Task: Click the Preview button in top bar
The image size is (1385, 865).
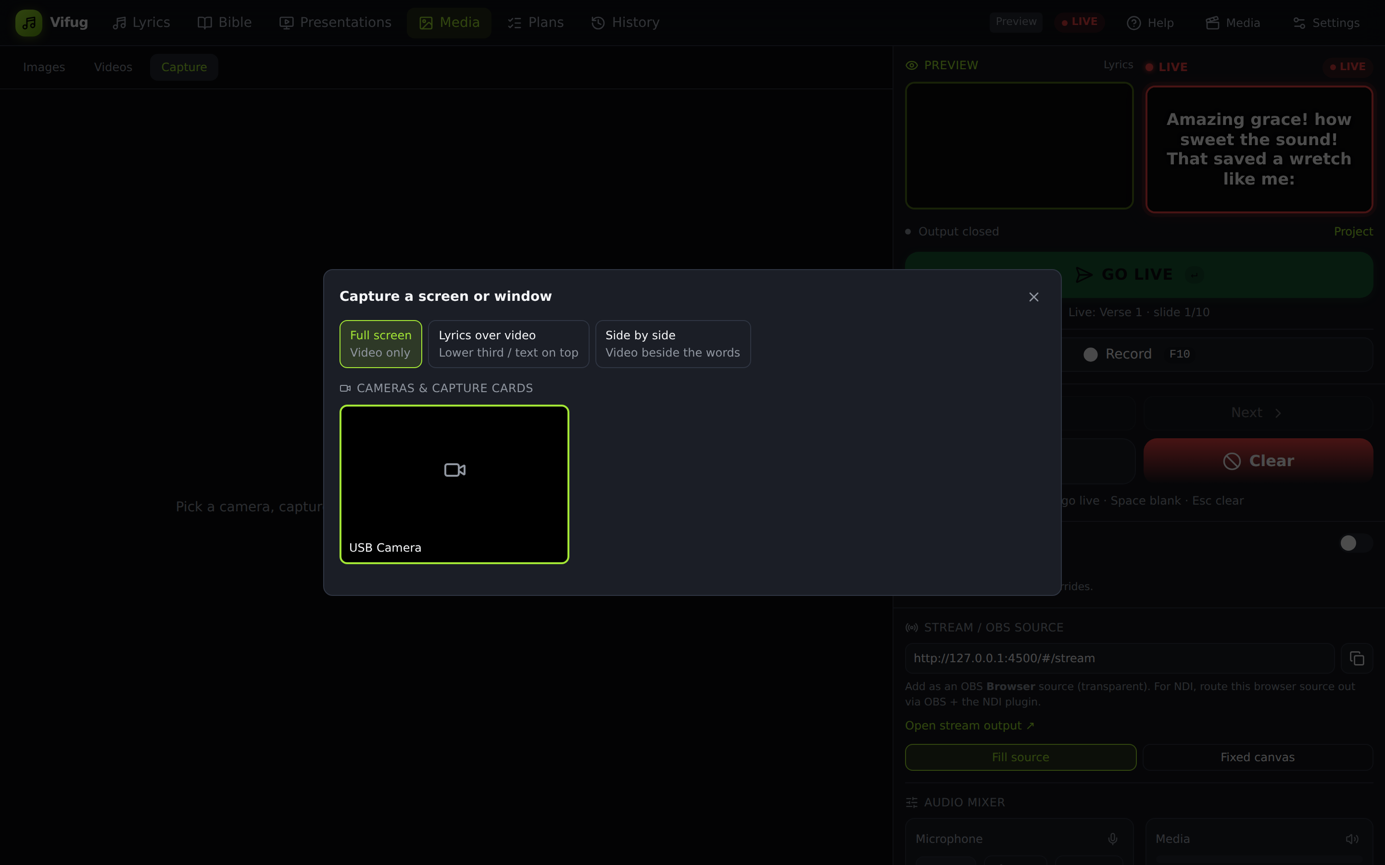Action: (x=1016, y=22)
